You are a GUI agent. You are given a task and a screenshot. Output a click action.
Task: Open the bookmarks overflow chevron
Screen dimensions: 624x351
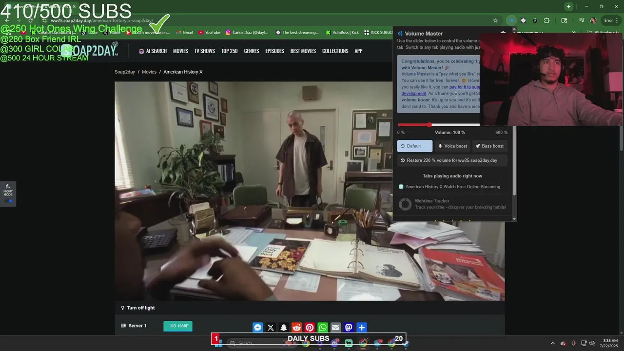(574, 33)
